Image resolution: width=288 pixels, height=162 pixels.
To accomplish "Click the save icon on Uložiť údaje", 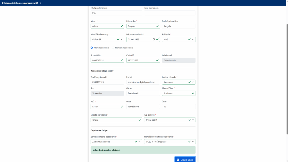I will point(178,160).
